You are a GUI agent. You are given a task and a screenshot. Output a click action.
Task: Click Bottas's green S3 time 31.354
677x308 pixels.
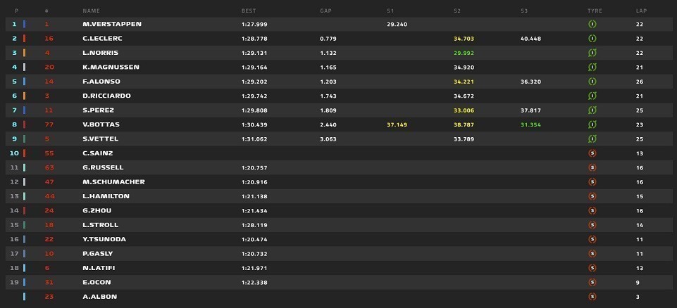(530, 124)
